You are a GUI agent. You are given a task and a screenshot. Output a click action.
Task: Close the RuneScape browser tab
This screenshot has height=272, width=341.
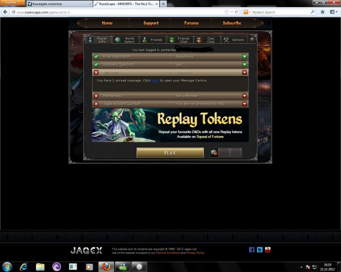pos(157,4)
